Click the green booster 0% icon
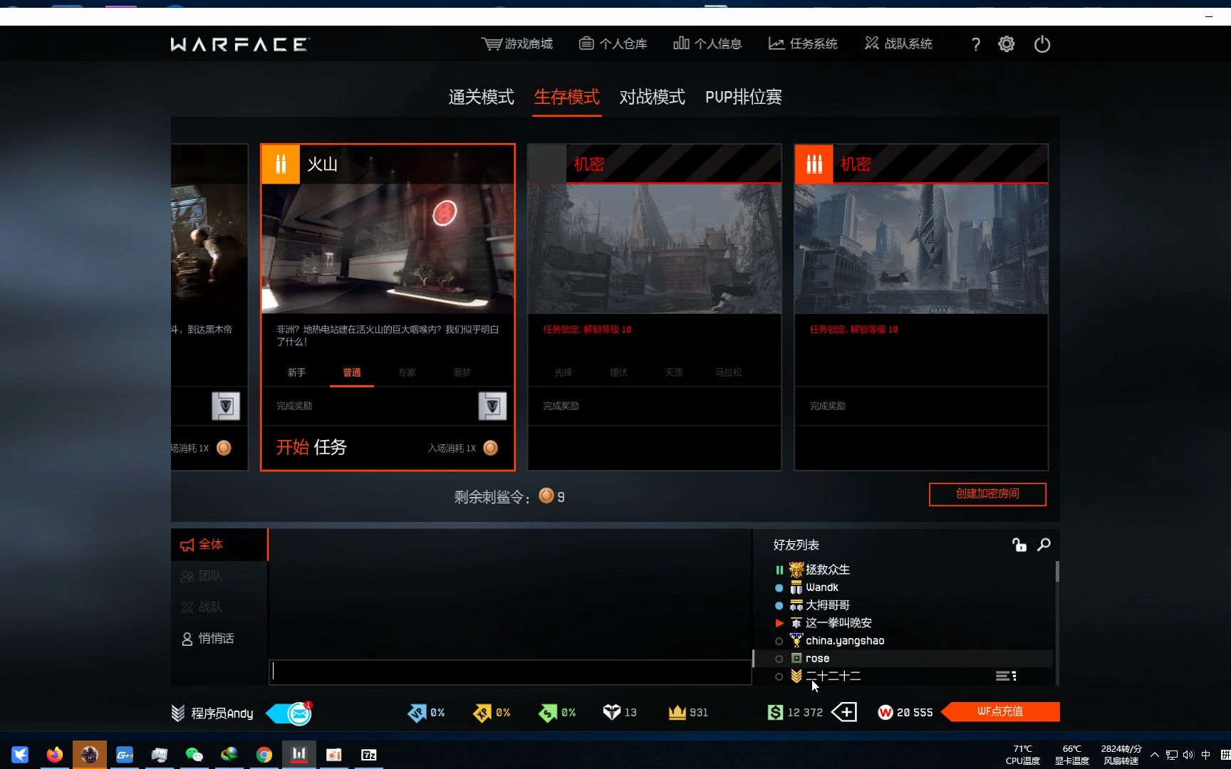Viewport: 1231px width, 769px height. coord(548,713)
